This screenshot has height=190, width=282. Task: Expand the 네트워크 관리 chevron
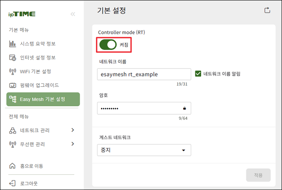73,130
